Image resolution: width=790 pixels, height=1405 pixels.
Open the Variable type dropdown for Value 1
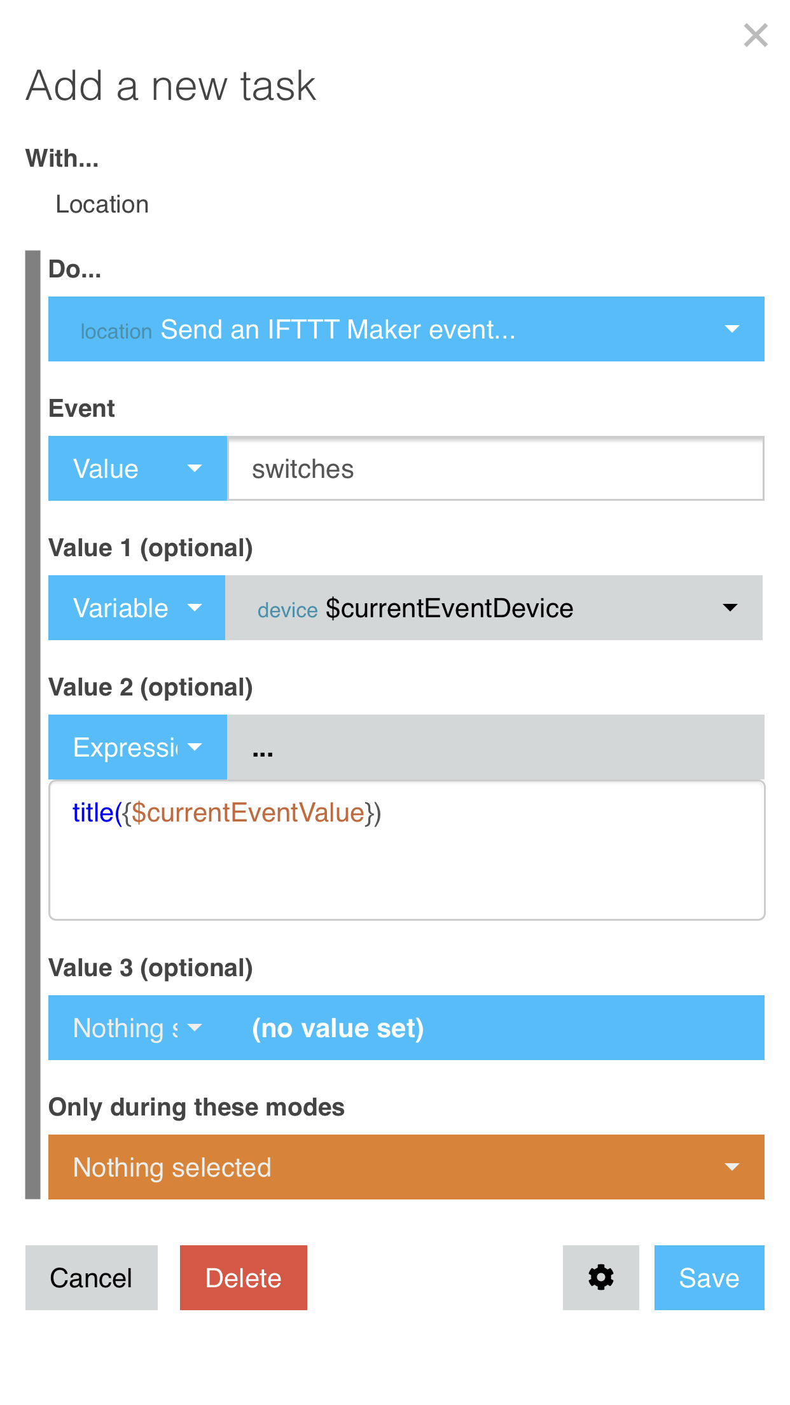137,608
